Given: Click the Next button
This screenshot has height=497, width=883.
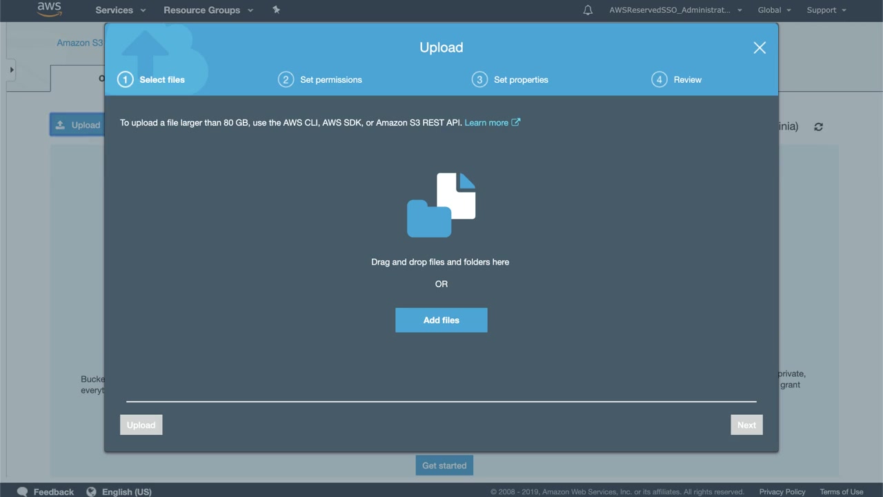Looking at the screenshot, I should pos(746,425).
